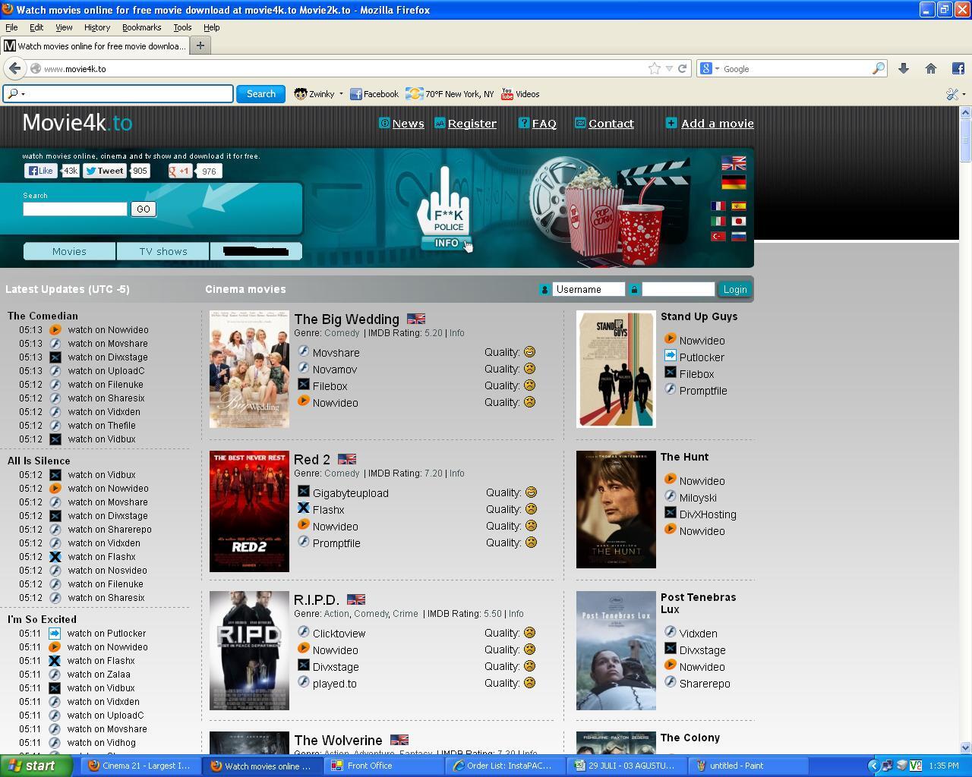Open the Tools menu
This screenshot has width=972, height=777.
tap(182, 27)
